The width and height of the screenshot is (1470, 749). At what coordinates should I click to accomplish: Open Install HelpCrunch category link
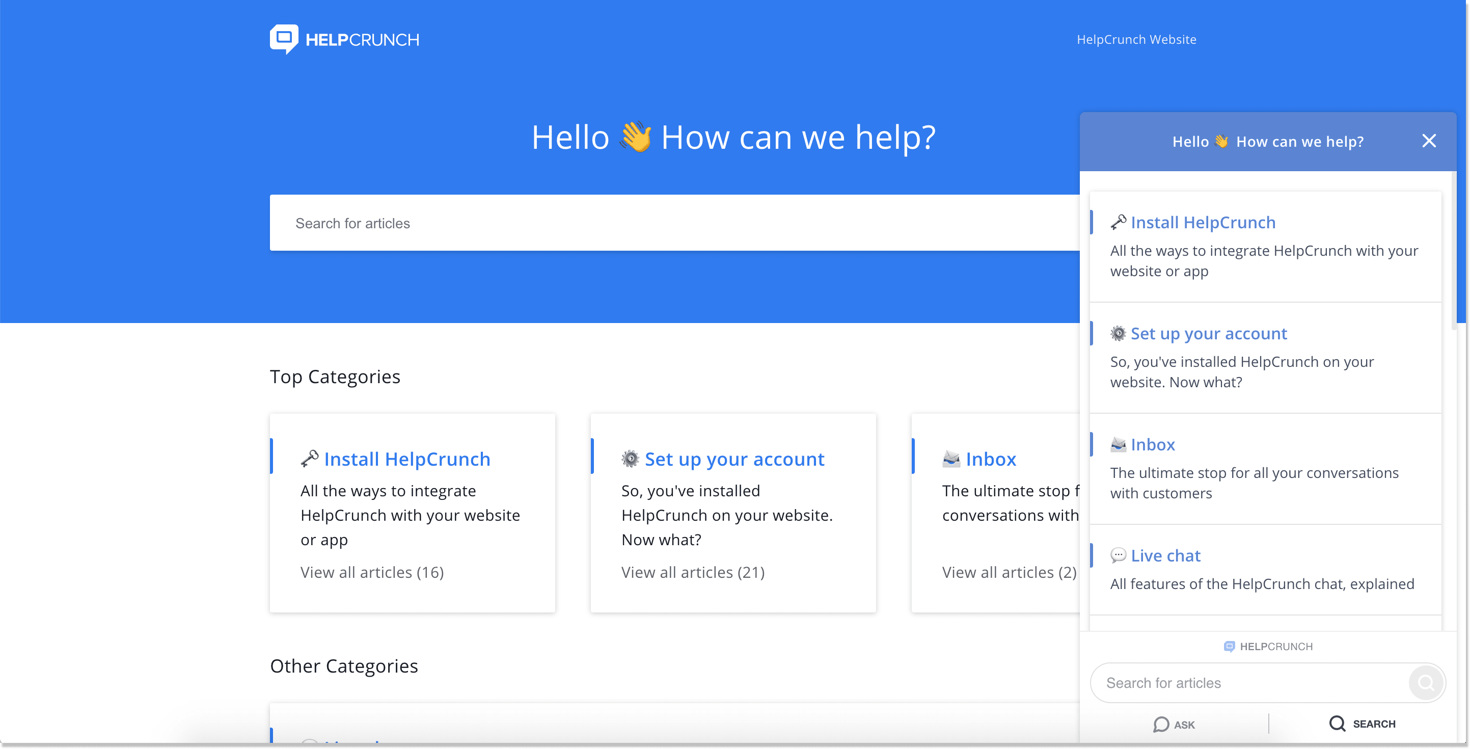405,459
